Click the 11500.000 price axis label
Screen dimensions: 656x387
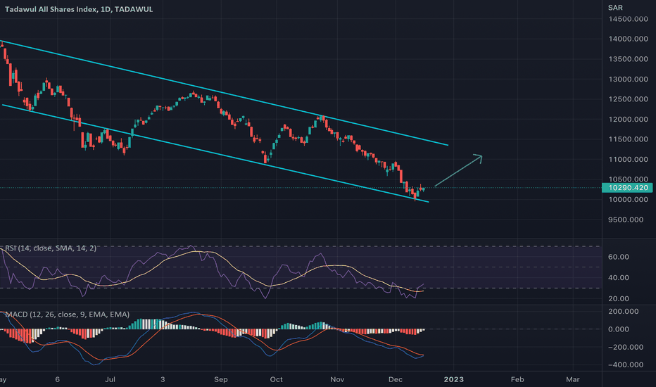point(628,139)
